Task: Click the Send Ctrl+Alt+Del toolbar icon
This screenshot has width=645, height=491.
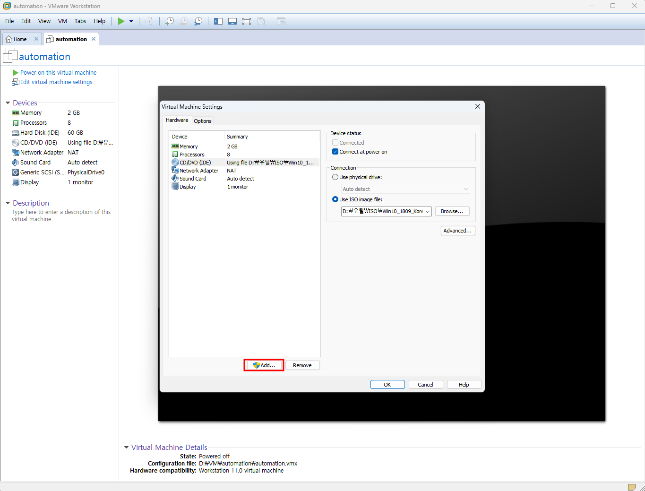Action: point(149,21)
